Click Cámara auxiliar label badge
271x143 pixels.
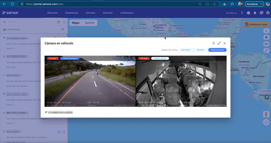pyautogui.click(x=160, y=58)
